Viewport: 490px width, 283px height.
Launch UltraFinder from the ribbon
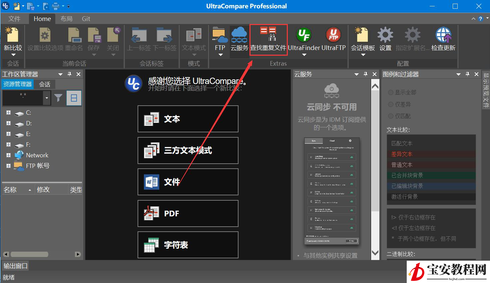tap(304, 39)
